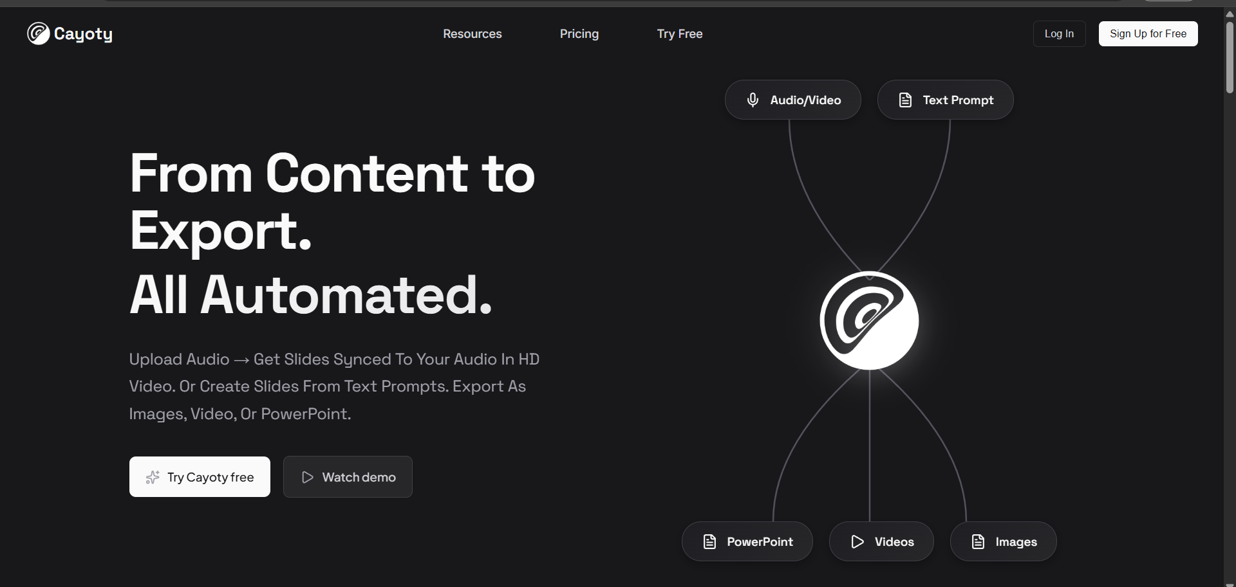Click the Cayoty logo icon in header
This screenshot has width=1236, height=587.
(x=38, y=33)
